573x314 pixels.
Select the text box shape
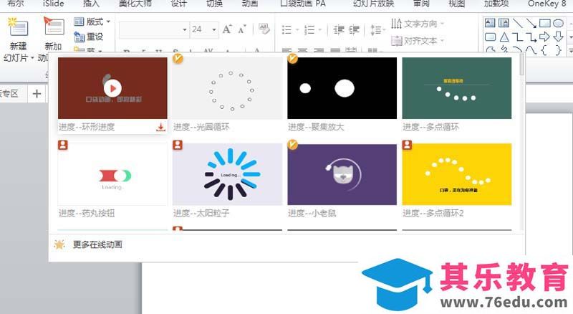(490, 23)
